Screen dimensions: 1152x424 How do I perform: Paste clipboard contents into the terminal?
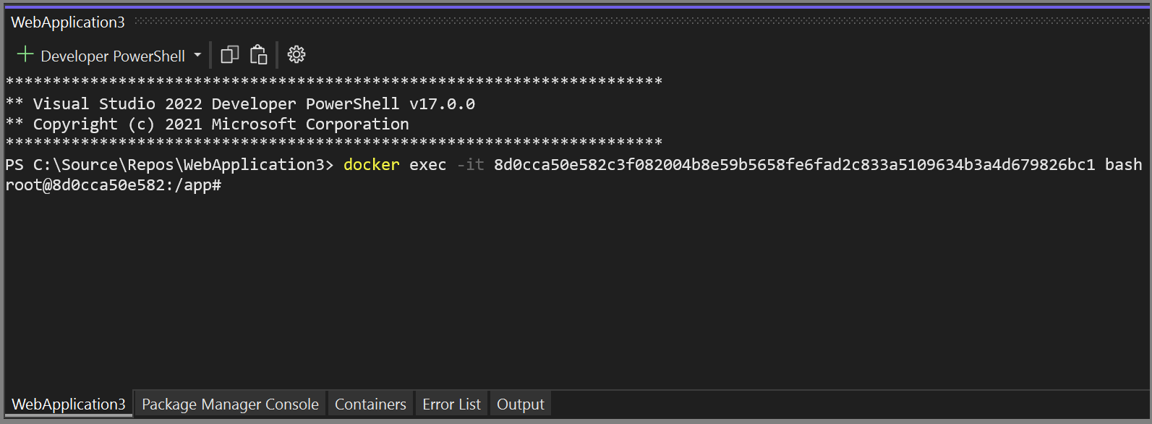coord(258,54)
